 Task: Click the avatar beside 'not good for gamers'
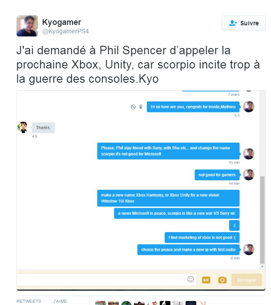click(x=249, y=174)
